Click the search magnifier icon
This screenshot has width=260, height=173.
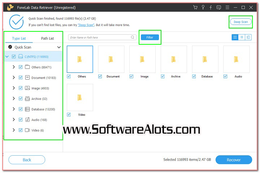pos(133,37)
